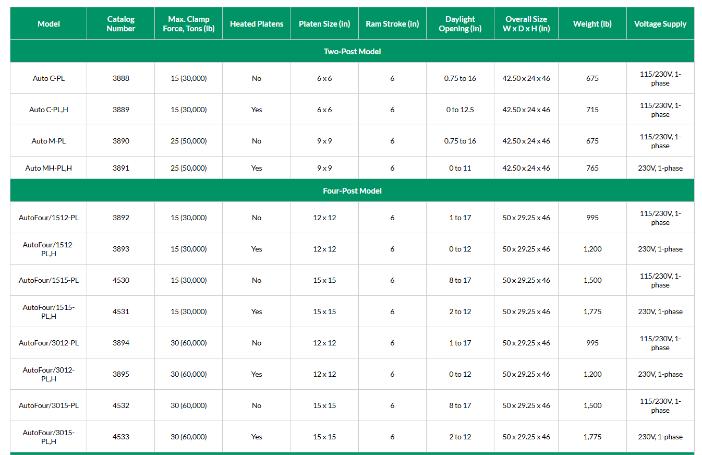Click the 1 to 17 daylight opening for AutoFour/1512-PL
The height and width of the screenshot is (455, 702).
(460, 218)
